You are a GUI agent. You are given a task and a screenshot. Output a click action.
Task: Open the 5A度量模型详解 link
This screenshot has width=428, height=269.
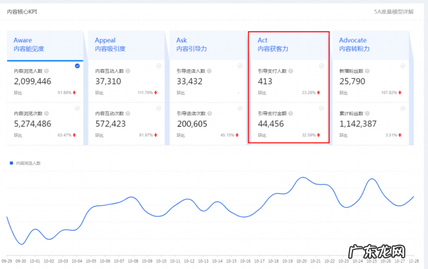pyautogui.click(x=394, y=11)
